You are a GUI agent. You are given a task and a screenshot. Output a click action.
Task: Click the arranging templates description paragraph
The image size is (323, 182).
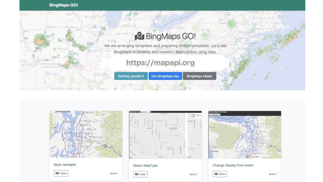tap(165, 49)
